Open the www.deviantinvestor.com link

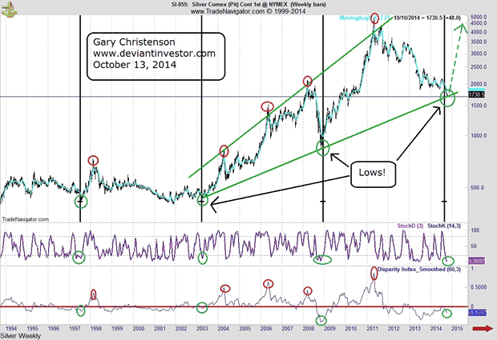[x=154, y=54]
